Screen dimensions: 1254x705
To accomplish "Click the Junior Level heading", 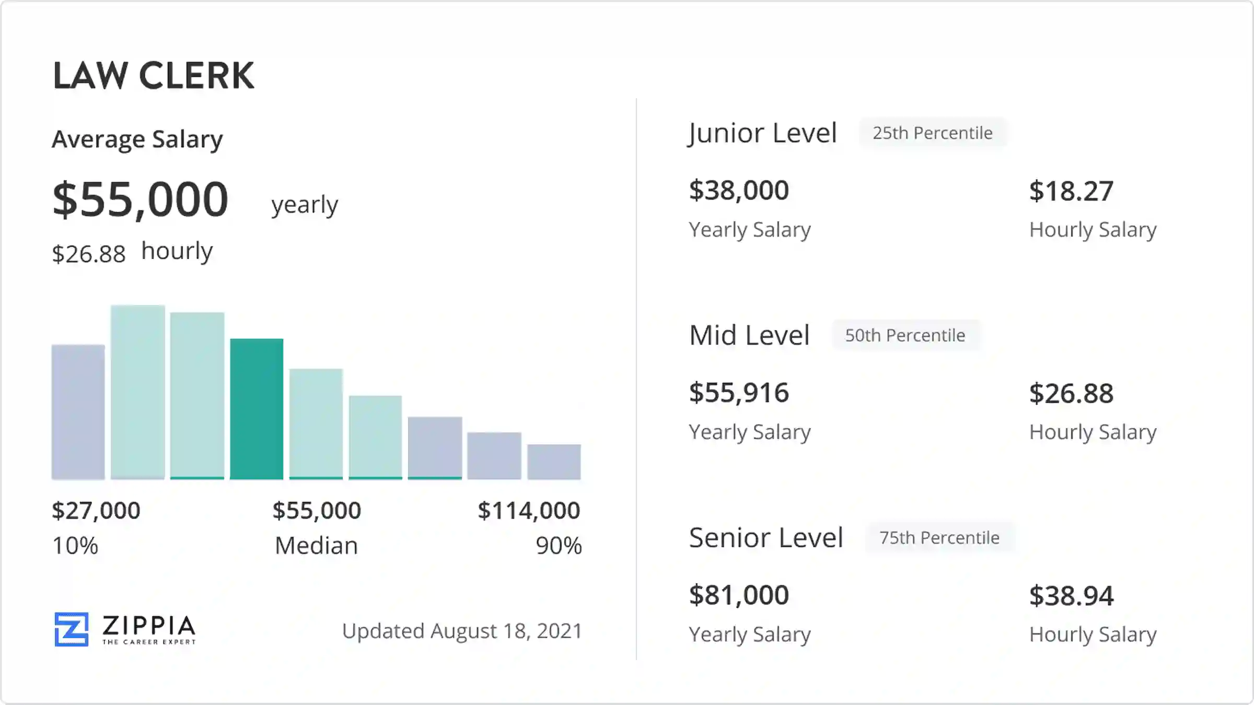I will click(763, 133).
